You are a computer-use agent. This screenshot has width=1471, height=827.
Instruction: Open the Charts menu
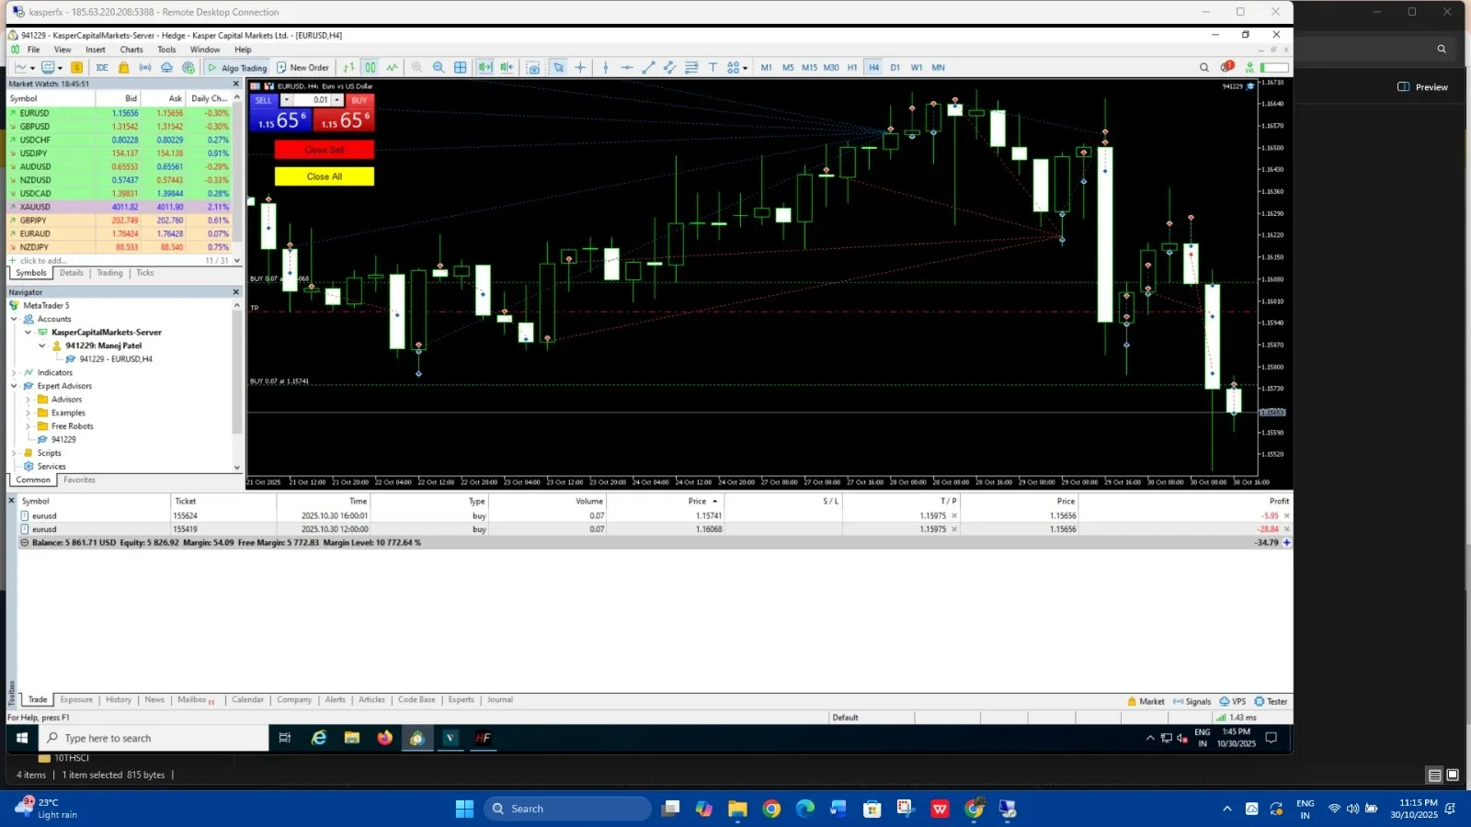131,50
